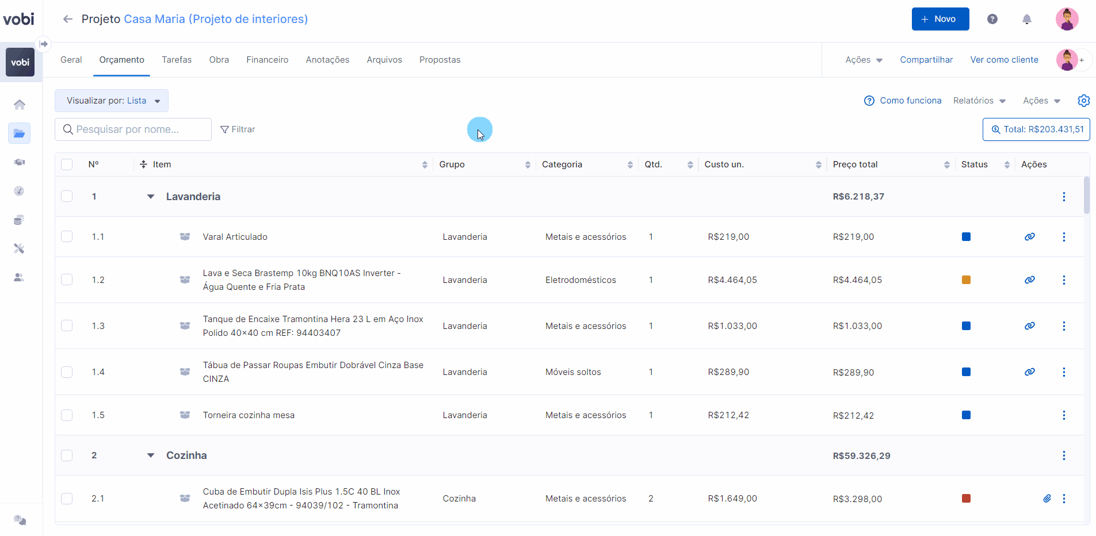Open the Propostas tab

(440, 60)
